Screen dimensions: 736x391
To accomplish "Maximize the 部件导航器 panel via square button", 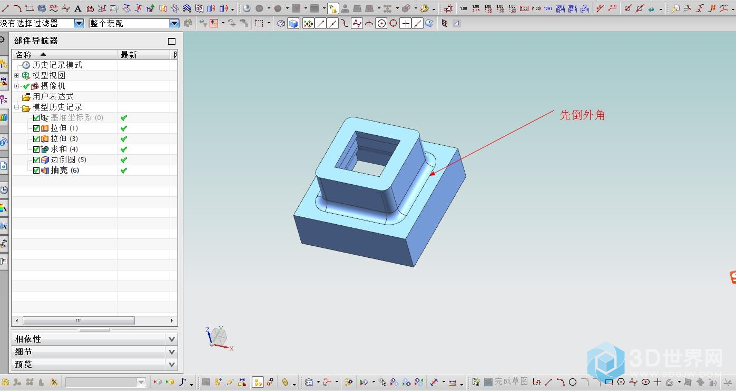I will pyautogui.click(x=172, y=41).
